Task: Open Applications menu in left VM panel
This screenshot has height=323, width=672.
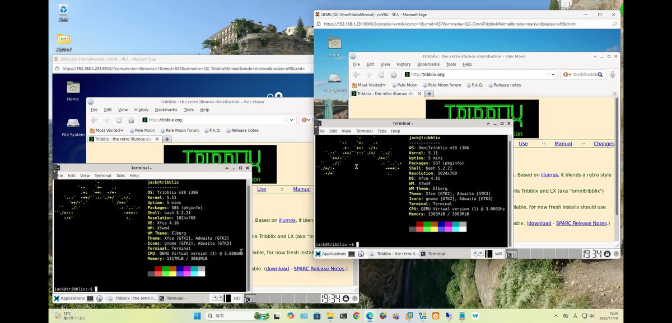Action: coord(69,298)
